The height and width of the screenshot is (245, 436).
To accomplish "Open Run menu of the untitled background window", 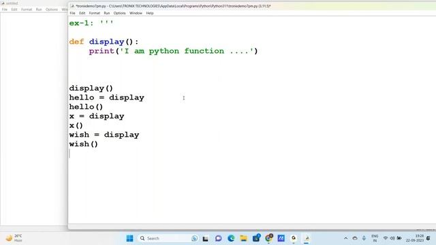I will 39,10.
